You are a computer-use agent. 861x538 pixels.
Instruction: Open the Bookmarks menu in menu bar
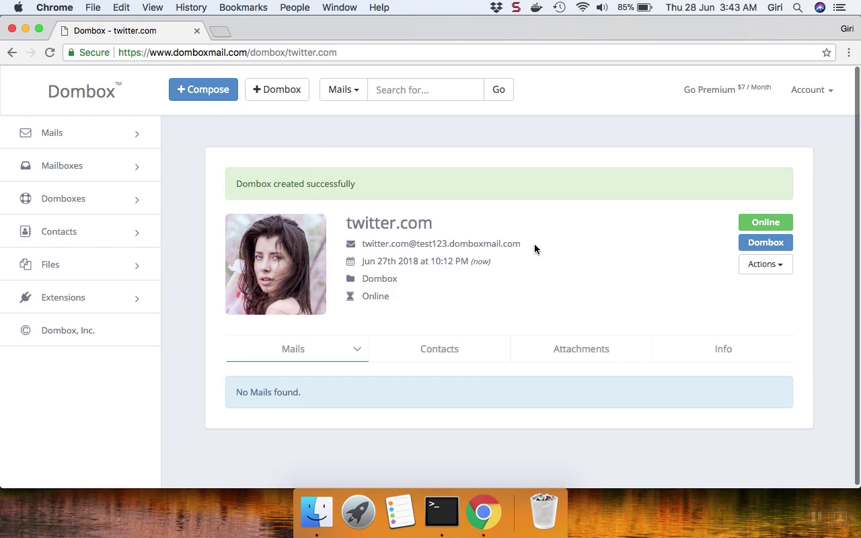coord(244,7)
